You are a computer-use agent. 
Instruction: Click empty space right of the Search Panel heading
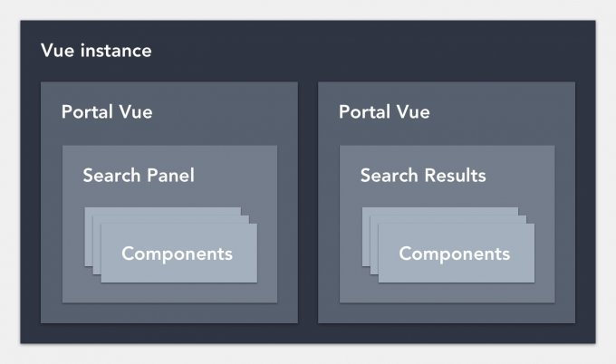[x=236, y=175]
